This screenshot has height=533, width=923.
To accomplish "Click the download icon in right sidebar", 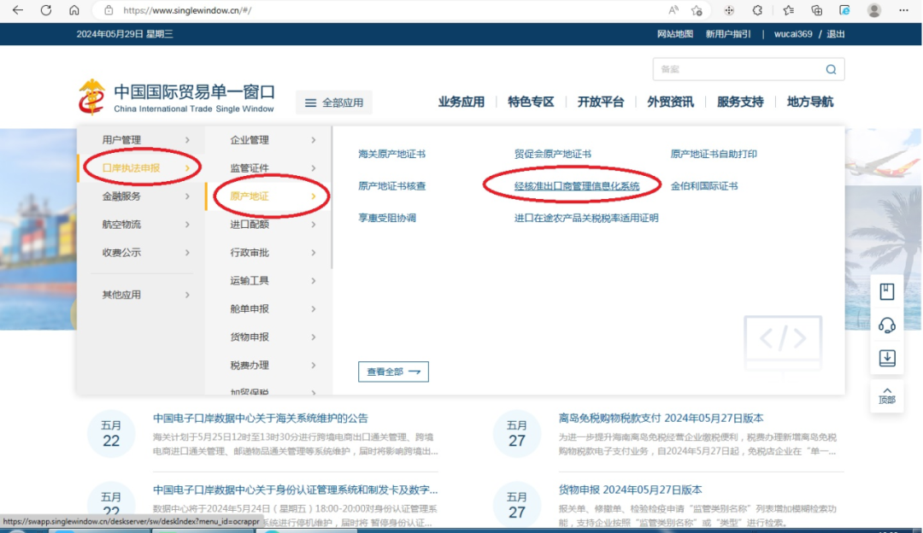I will [x=887, y=358].
